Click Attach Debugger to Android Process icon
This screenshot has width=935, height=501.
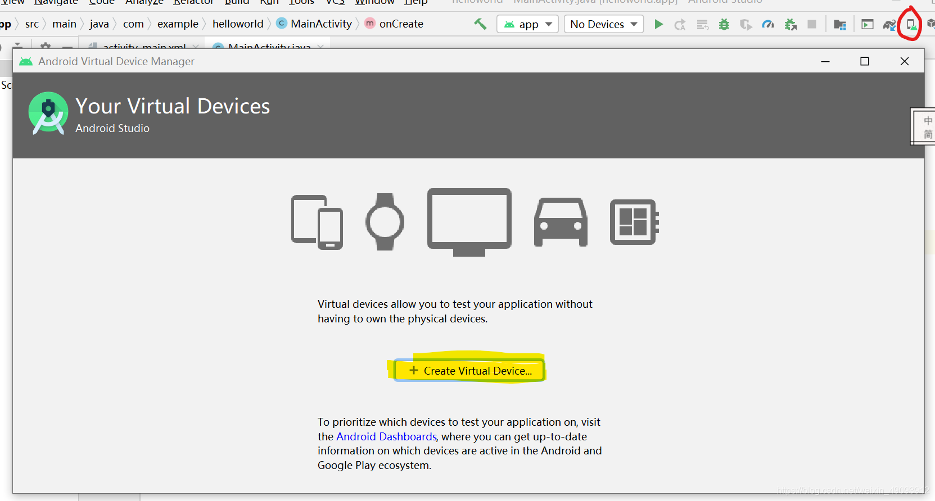coord(791,24)
